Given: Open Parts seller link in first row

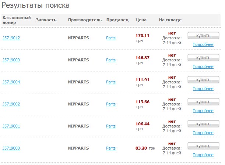Looking at the screenshot, I should click(111, 38).
